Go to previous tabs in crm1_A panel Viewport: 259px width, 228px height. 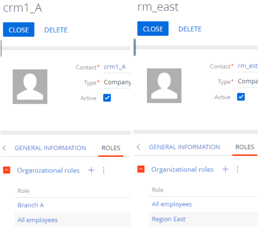pos(4,148)
